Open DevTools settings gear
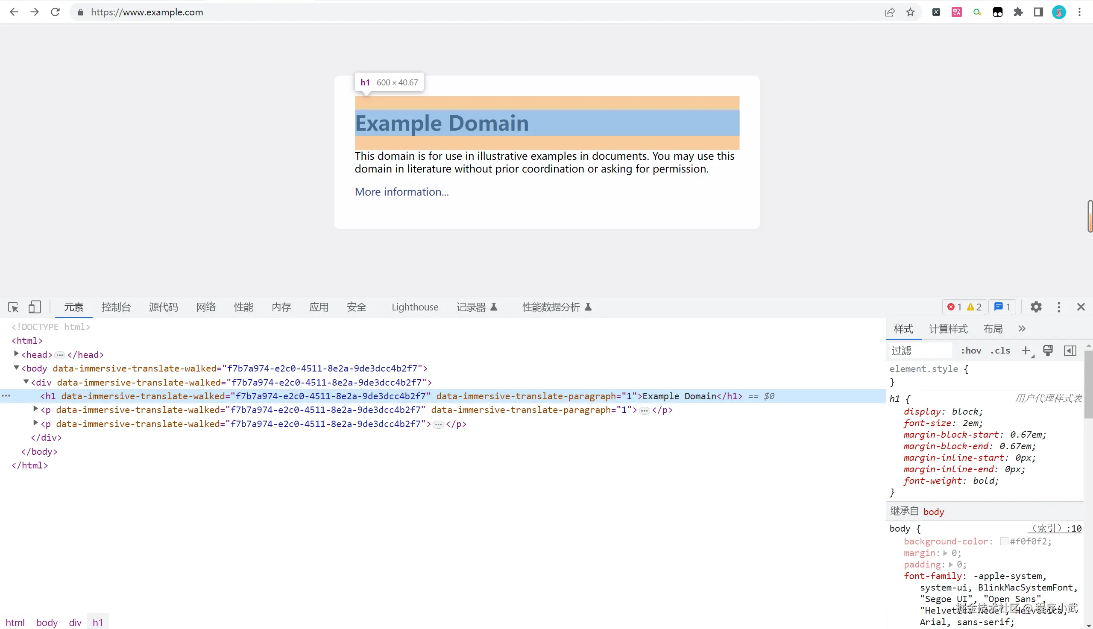This screenshot has width=1093, height=629. [1036, 307]
